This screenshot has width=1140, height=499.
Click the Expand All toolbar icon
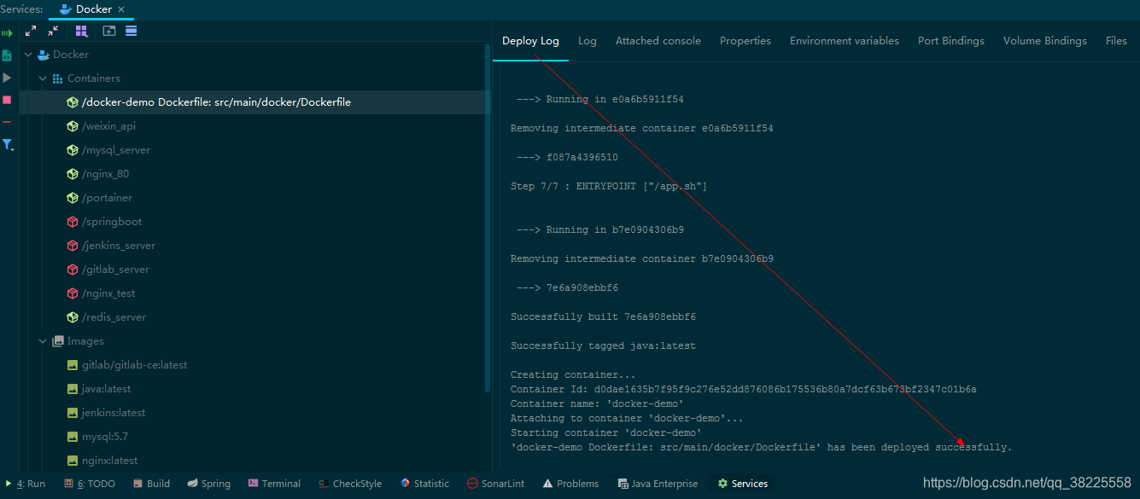coord(31,31)
